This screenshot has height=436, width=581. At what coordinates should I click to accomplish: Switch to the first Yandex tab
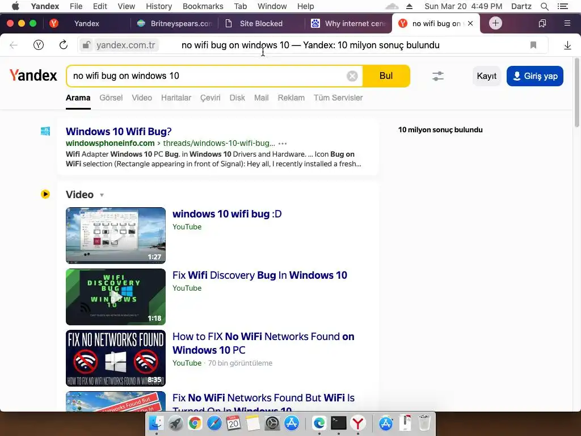pyautogui.click(x=86, y=23)
